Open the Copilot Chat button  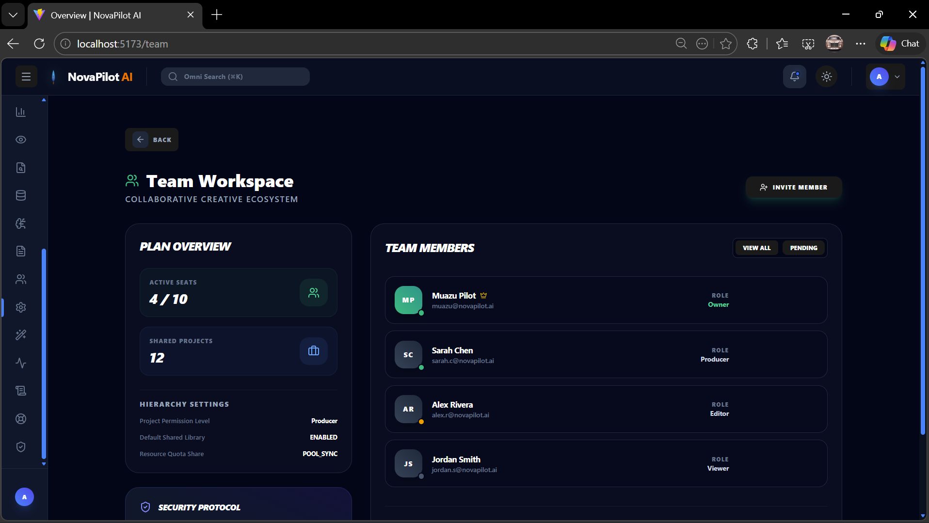tap(900, 44)
